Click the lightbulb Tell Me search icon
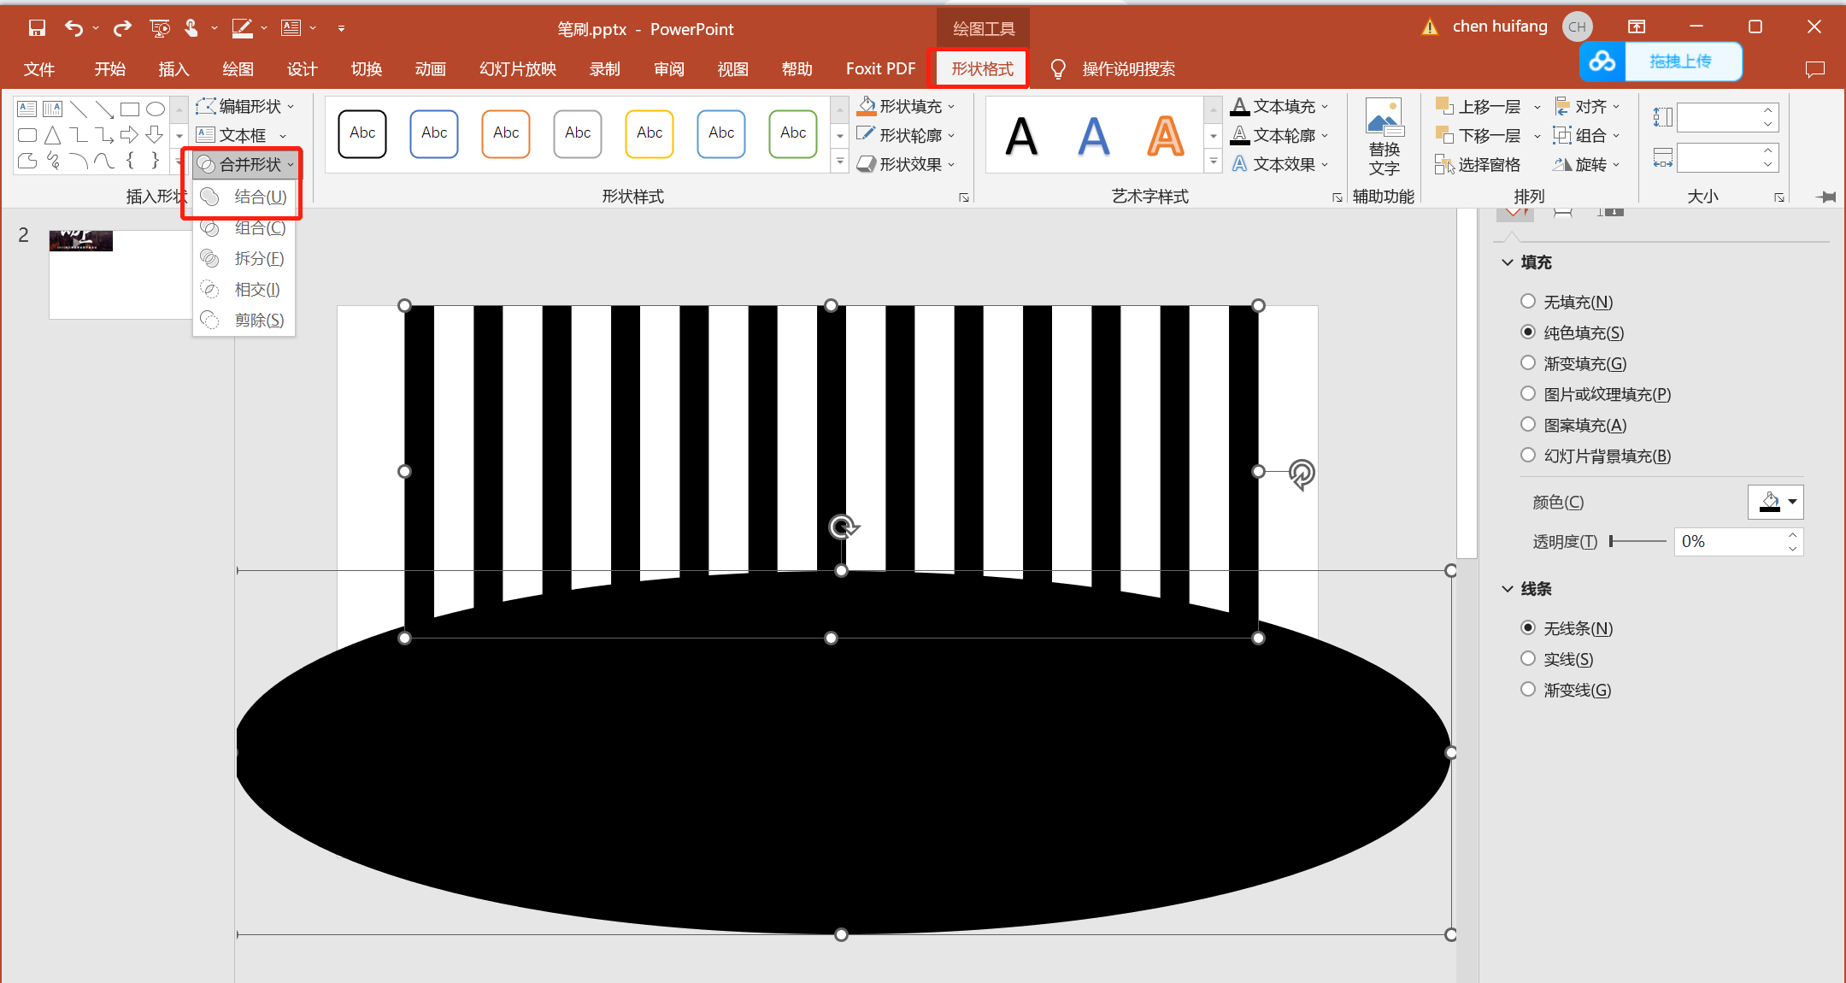 1058,69
